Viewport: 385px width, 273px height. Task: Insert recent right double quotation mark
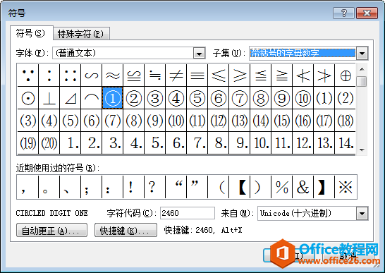point(197,187)
